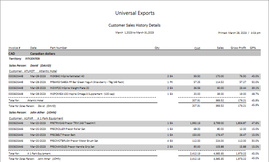Click the Customer A1PAR A 1 Park Equipment link

pos(36,118)
